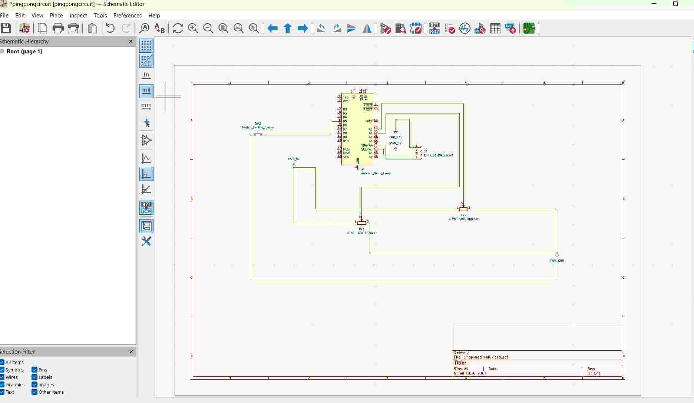694x403 pixels.
Task: Open the SPICE circuit simulator
Action: [465, 28]
